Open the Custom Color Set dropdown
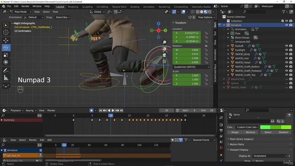The width and height of the screenshot is (295, 166). pos(247,127)
